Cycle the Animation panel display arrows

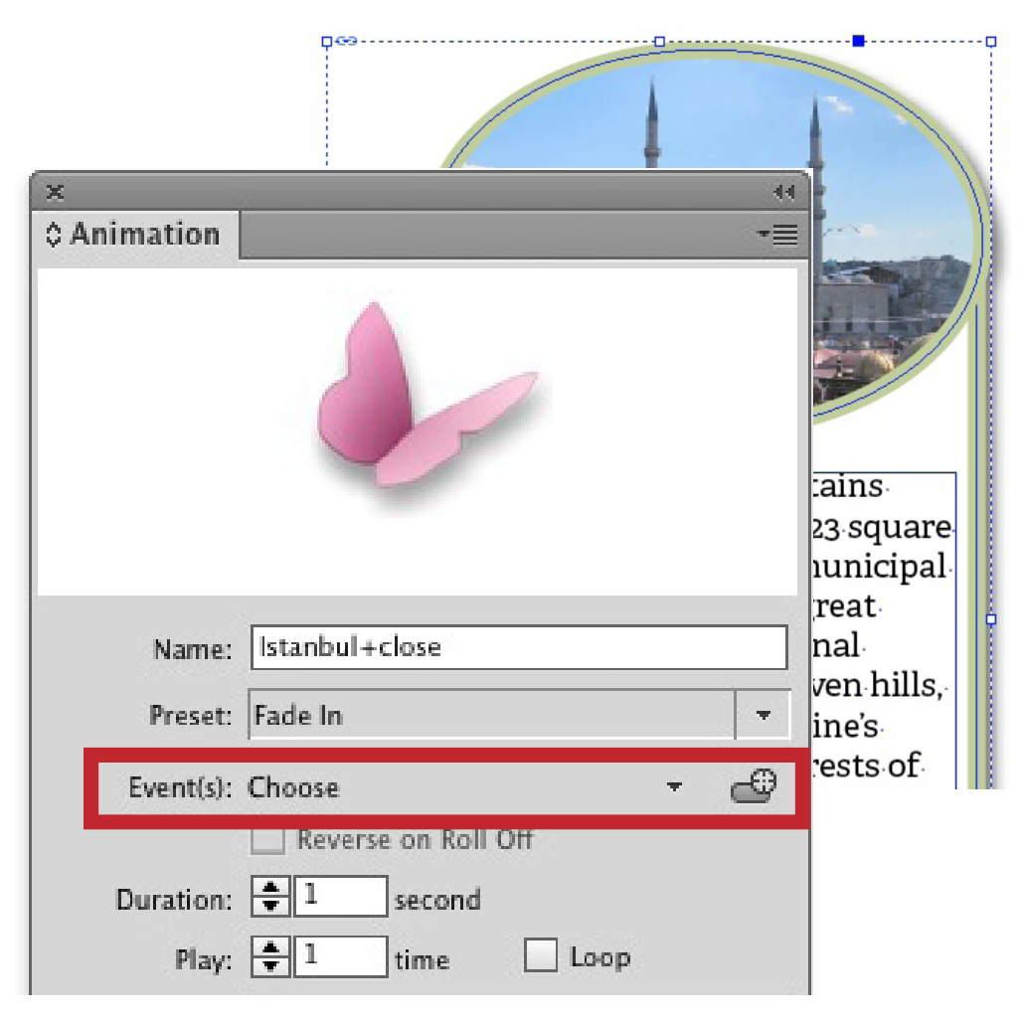point(53,235)
